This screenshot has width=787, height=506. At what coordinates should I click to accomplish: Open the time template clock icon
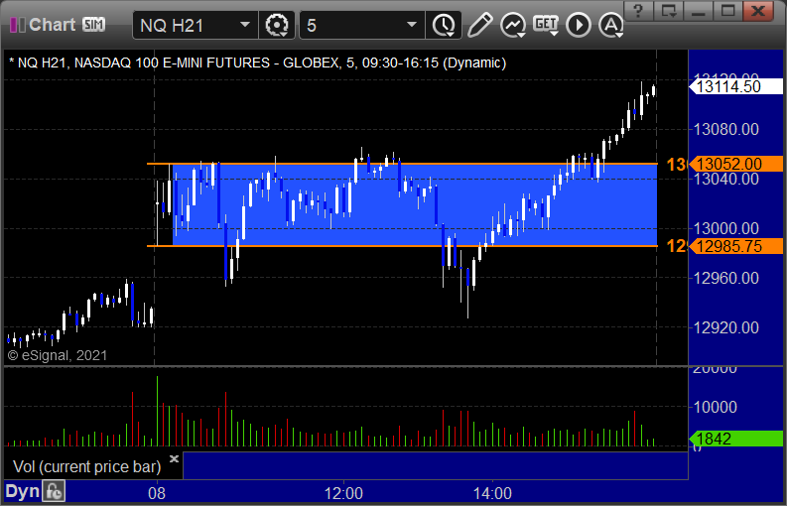[x=444, y=25]
